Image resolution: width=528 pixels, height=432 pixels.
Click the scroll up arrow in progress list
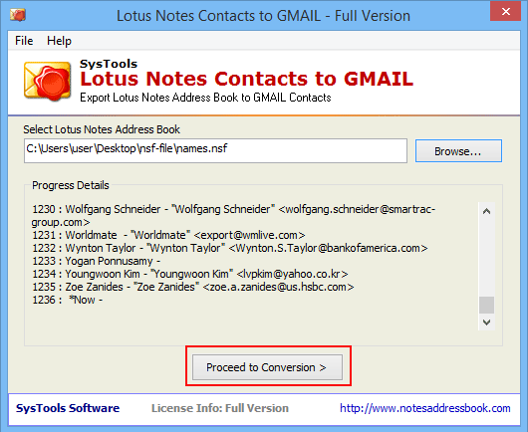(486, 211)
